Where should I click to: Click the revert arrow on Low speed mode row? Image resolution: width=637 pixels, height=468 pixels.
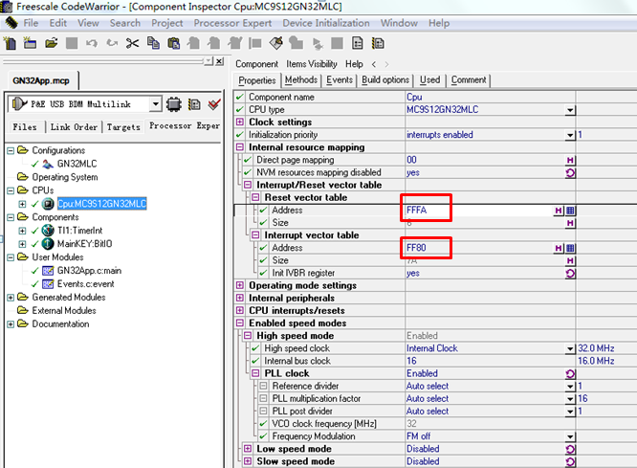pyautogui.click(x=570, y=449)
